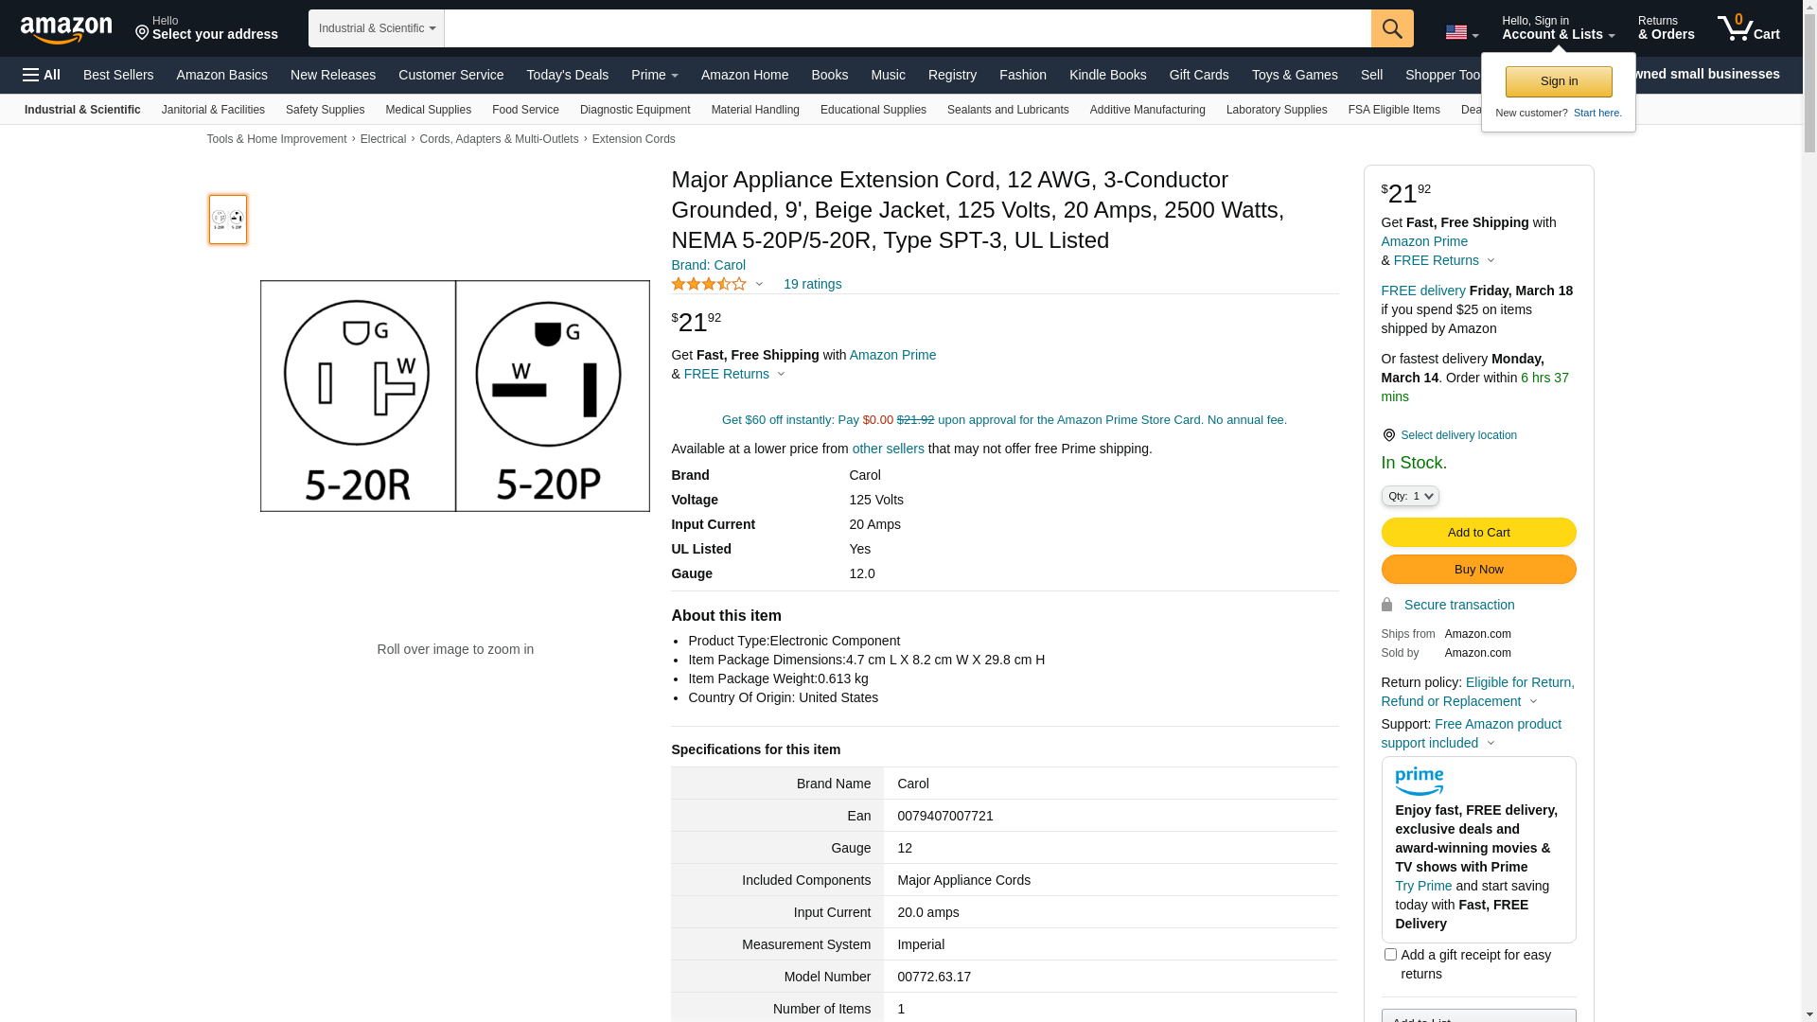Open Industrial & Scientific search category dropdown

point(377,28)
